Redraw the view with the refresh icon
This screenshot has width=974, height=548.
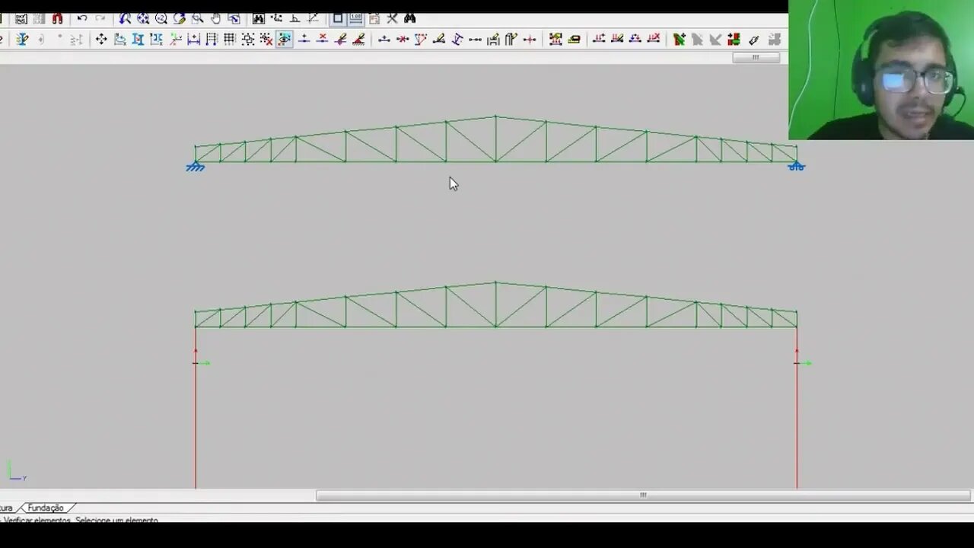pos(180,18)
